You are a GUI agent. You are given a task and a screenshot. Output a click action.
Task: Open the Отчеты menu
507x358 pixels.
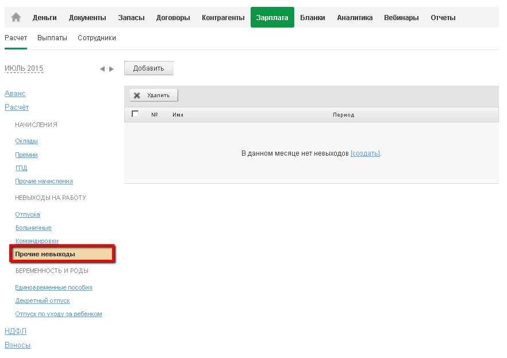443,17
